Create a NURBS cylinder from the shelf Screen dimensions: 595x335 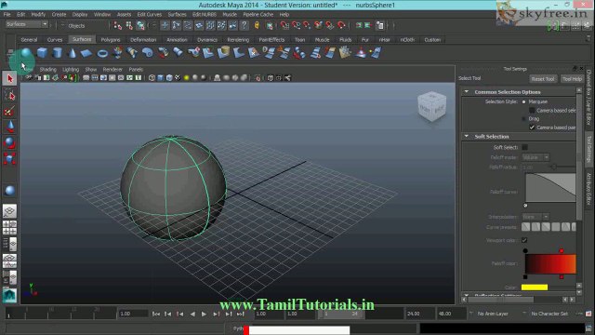[x=58, y=53]
